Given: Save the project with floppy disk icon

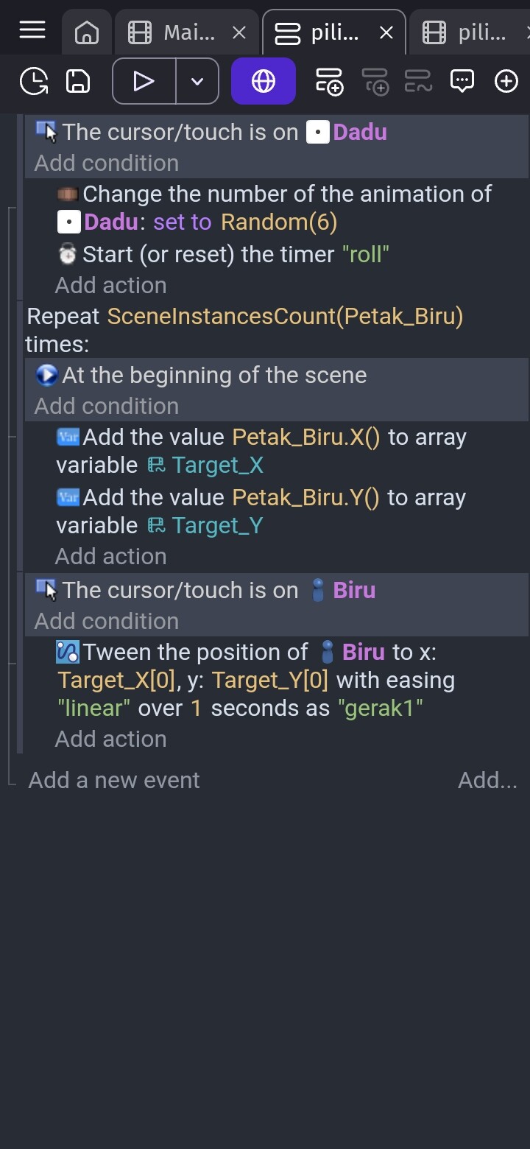Looking at the screenshot, I should [x=78, y=81].
